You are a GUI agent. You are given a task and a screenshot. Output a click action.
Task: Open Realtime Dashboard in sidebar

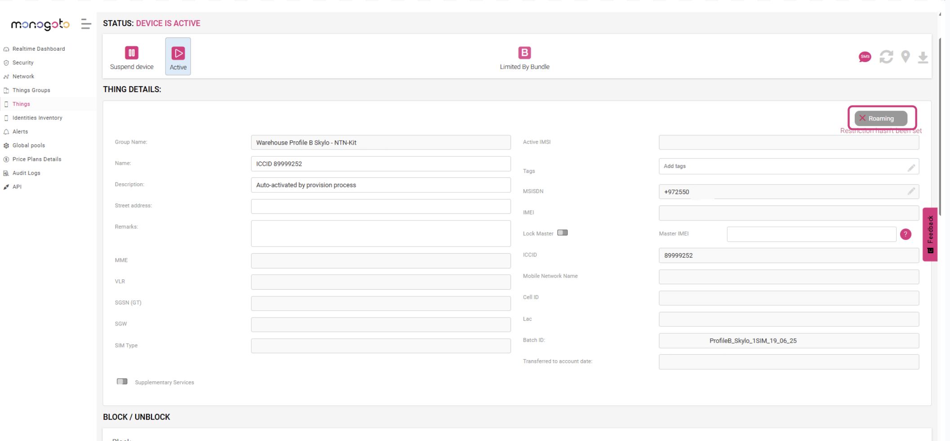click(x=39, y=49)
